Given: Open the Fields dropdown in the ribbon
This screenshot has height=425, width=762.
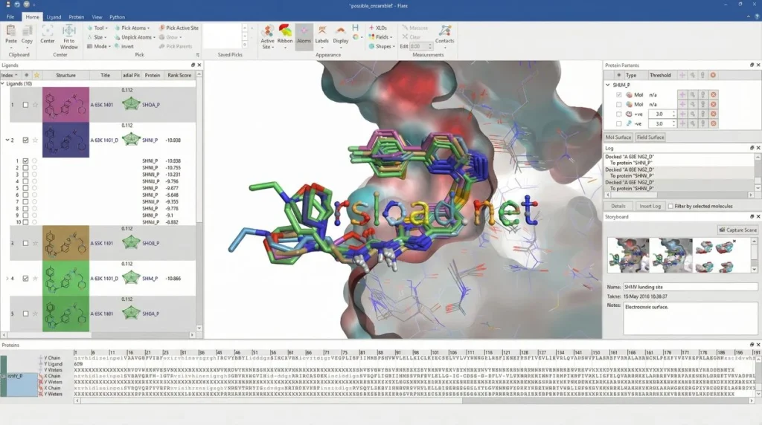Looking at the screenshot, I should coord(382,36).
